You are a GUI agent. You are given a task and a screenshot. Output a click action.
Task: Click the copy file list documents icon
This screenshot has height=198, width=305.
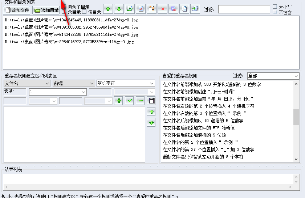pos(184,9)
